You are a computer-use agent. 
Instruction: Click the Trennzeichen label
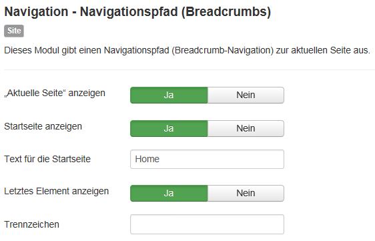(x=31, y=224)
